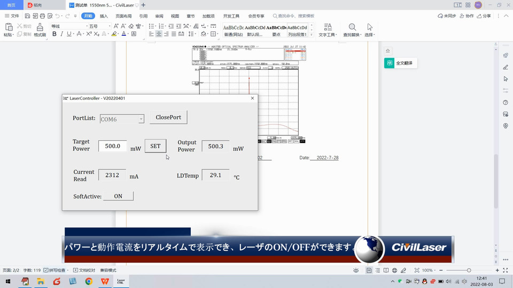Click the zoom slider handle
The width and height of the screenshot is (513, 288).
point(469,270)
